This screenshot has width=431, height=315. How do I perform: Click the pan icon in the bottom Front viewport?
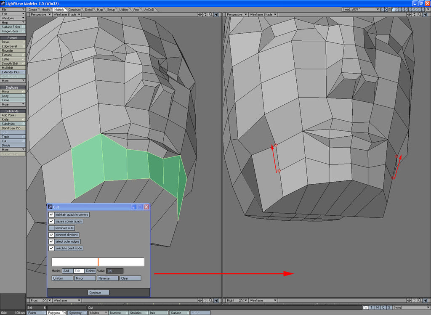(200, 301)
